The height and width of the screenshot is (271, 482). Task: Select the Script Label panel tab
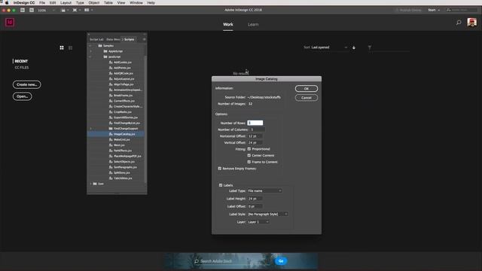tap(96, 39)
